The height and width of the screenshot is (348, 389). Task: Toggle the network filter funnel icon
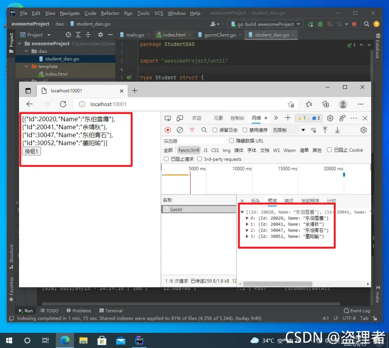pos(192,130)
